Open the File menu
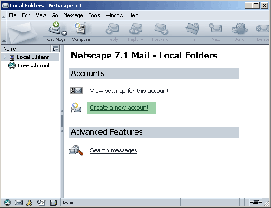Image resolution: width=271 pixels, height=208 pixels. point(13,15)
